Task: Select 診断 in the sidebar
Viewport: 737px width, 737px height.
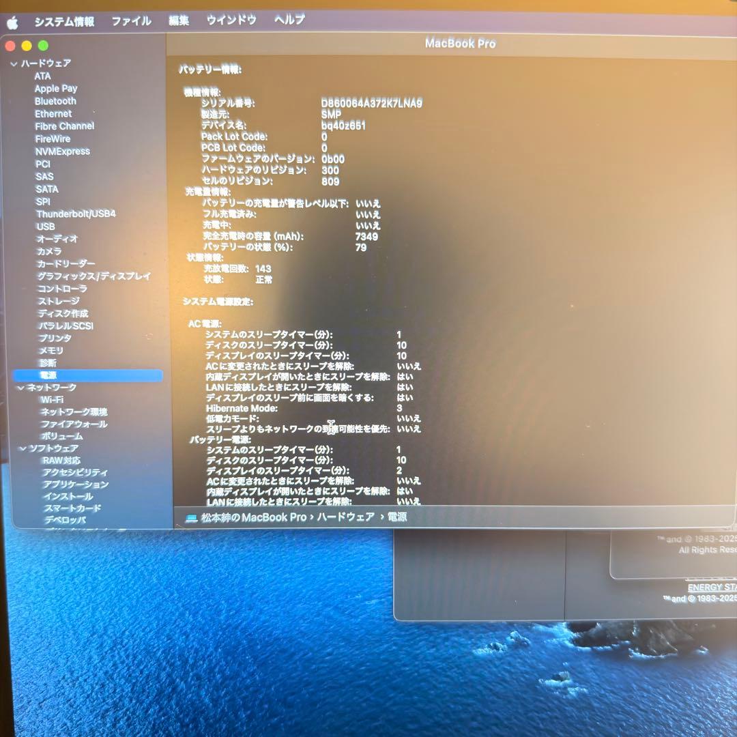Action: (47, 362)
